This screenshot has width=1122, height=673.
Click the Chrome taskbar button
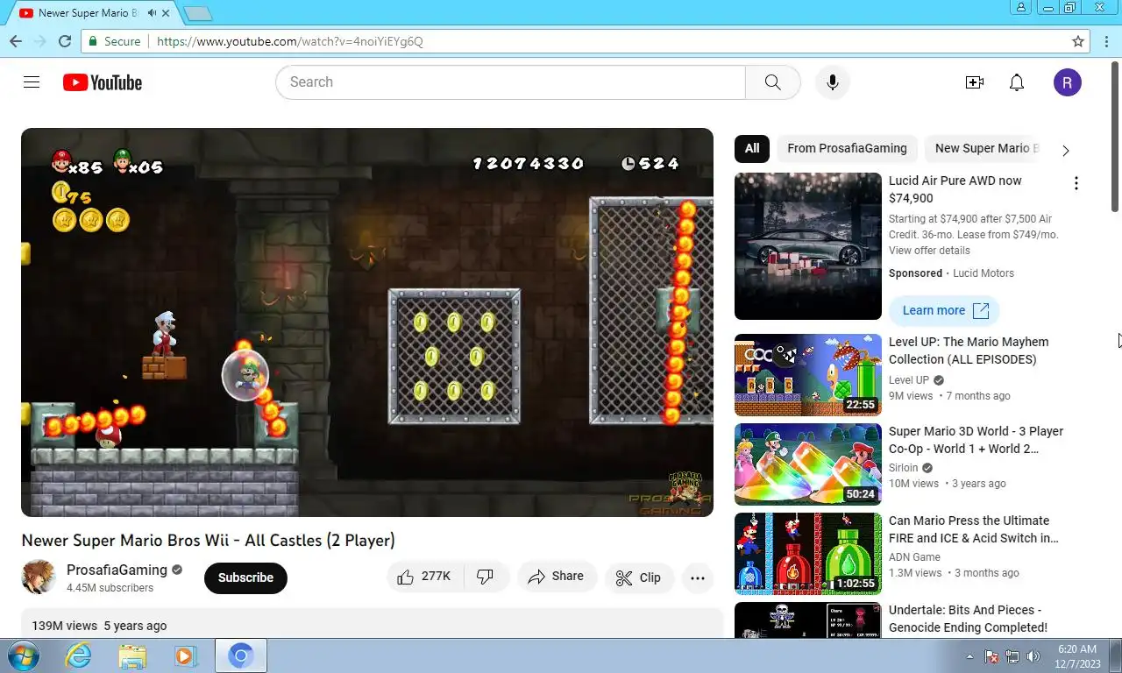[x=241, y=655]
